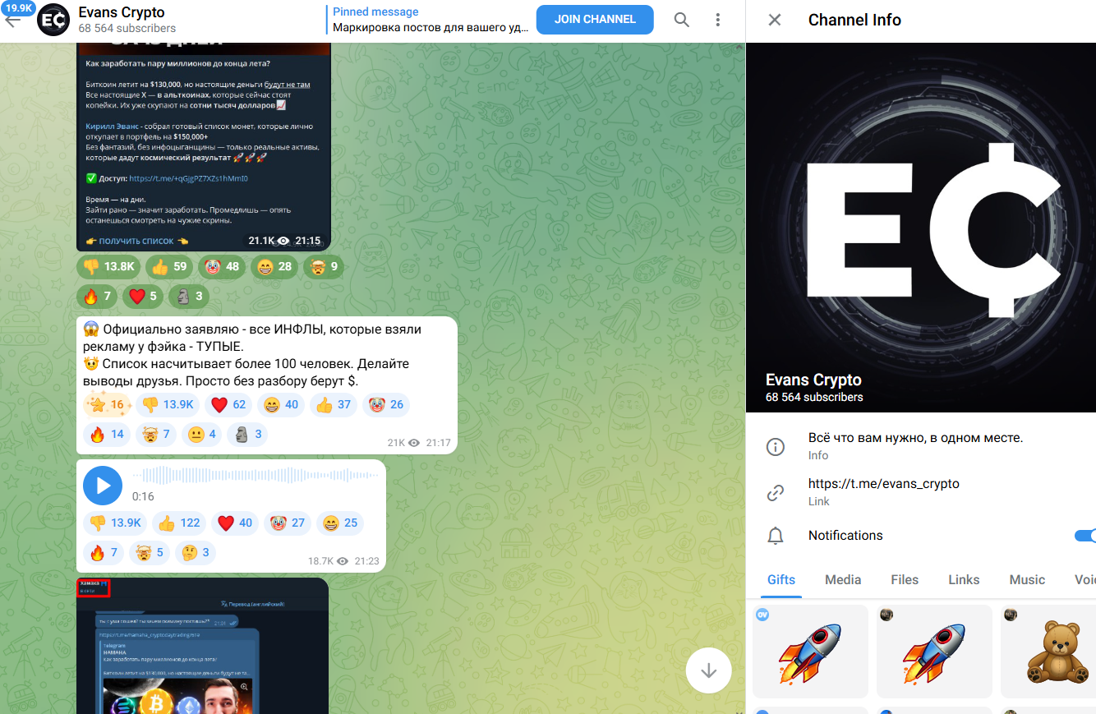
Task: Open Evans Crypto channel avatar in header
Action: coord(53,20)
